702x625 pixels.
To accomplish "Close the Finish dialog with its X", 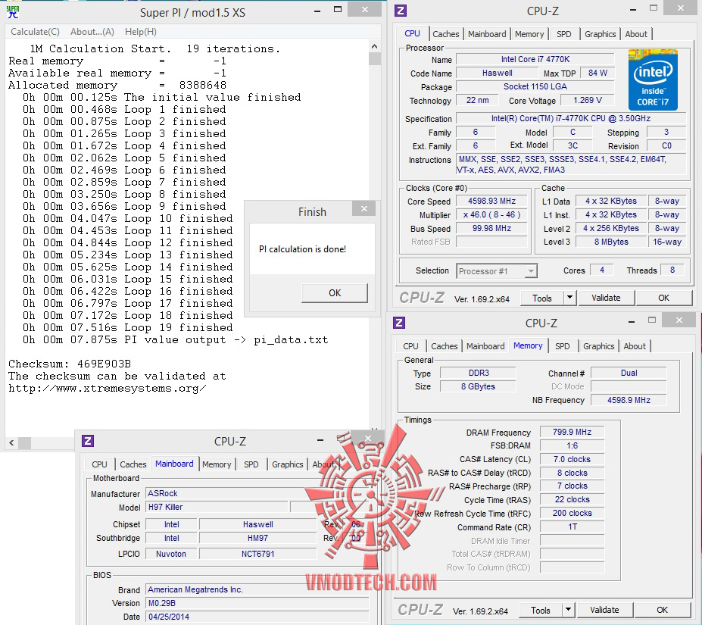I will [364, 209].
